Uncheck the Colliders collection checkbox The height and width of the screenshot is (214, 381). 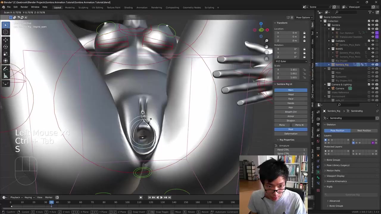tap(369, 41)
